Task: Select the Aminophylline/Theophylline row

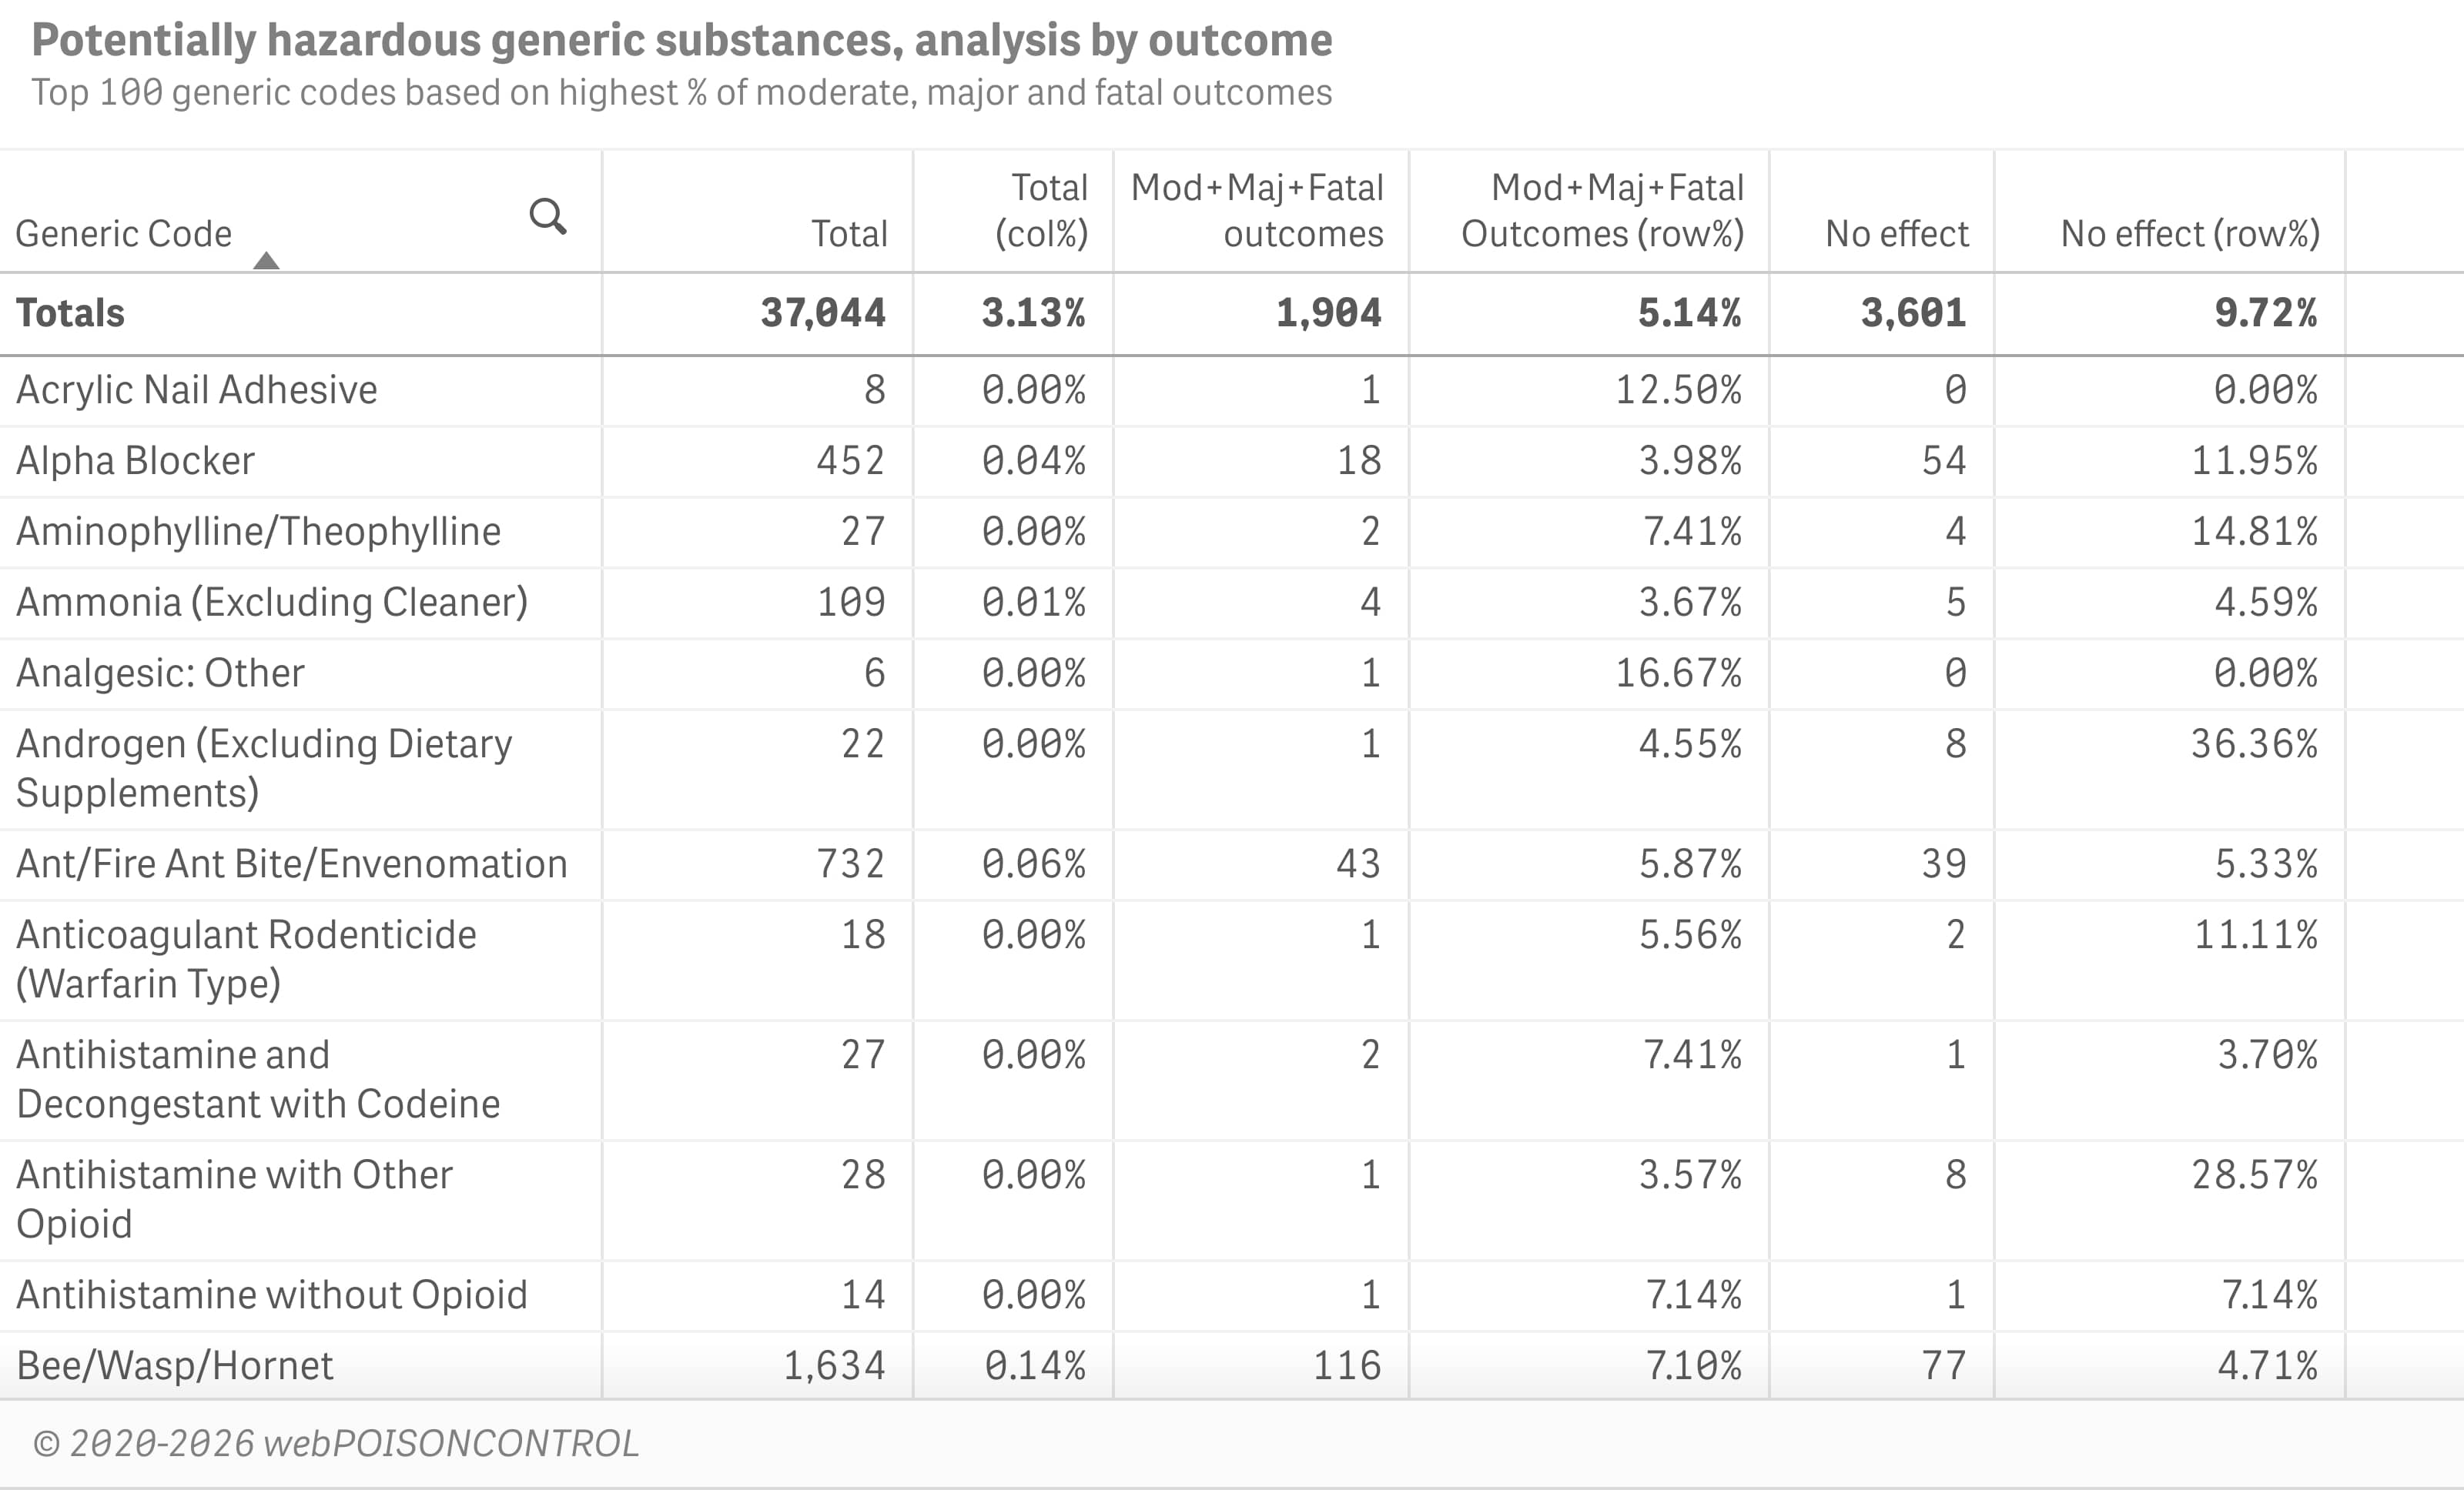Action: 258,530
